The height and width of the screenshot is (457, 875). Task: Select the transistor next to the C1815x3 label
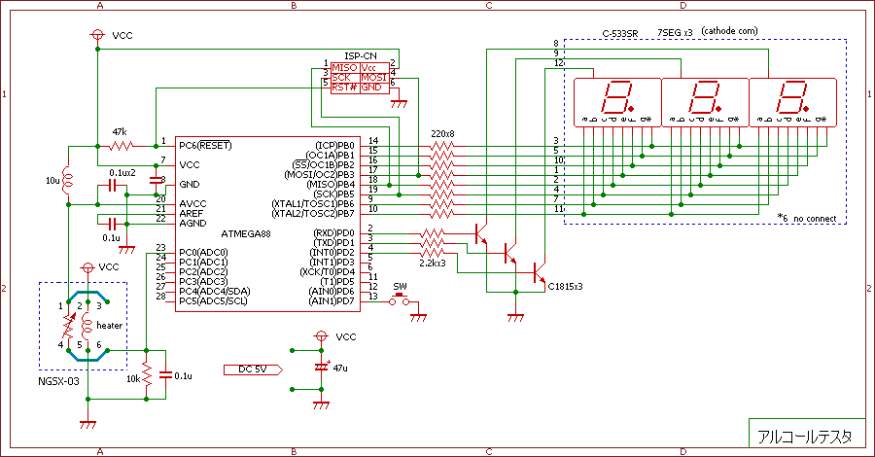coord(539,273)
